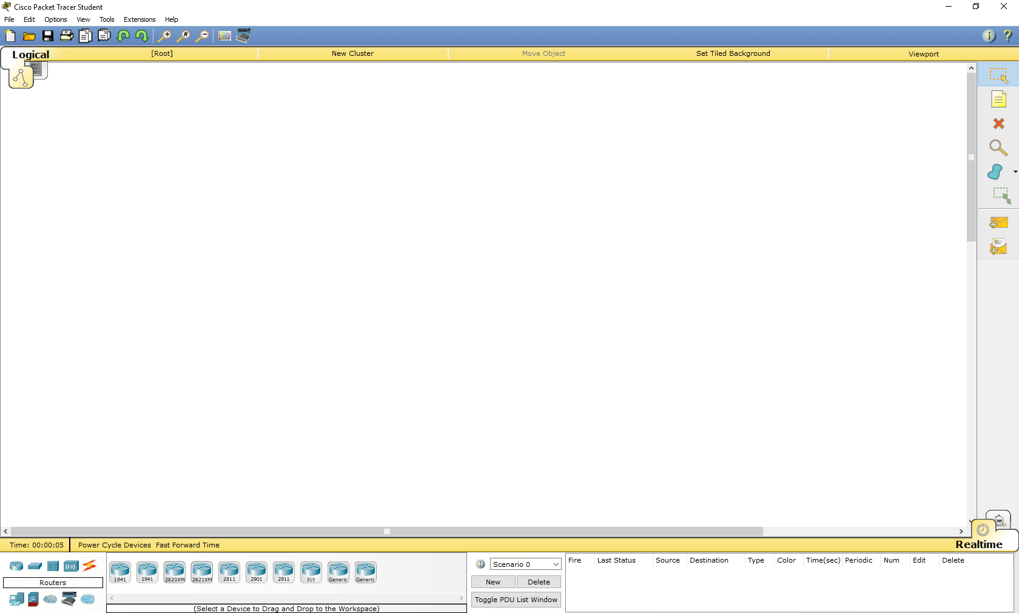Select the Inspect magnifier tool
This screenshot has width=1019, height=613.
(998, 147)
